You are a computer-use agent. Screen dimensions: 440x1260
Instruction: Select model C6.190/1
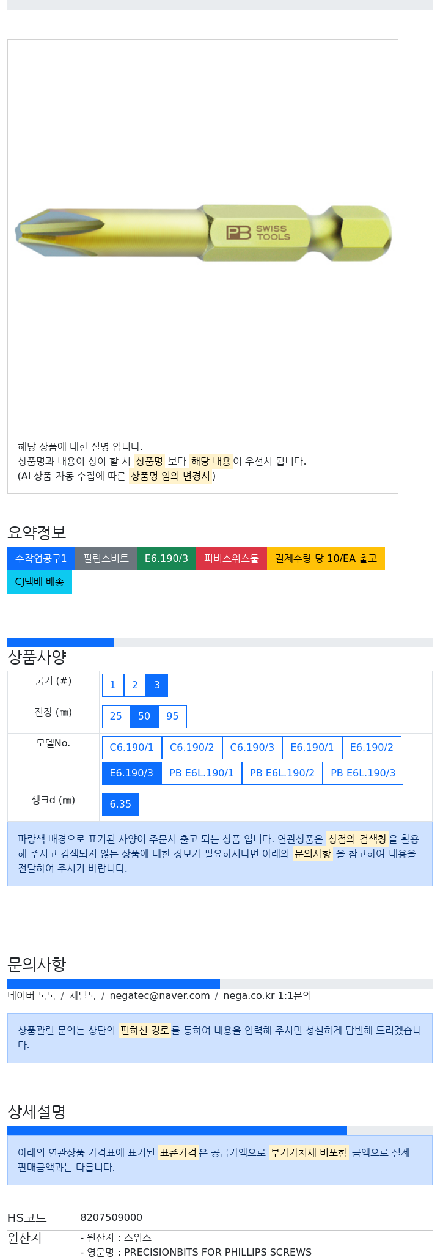pyautogui.click(x=132, y=748)
